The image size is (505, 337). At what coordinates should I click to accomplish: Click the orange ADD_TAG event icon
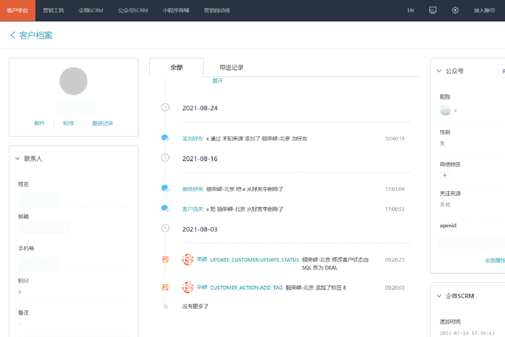tap(165, 287)
